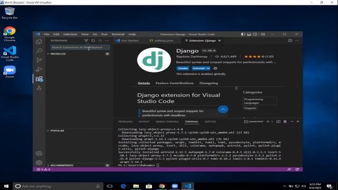Close the terminal panel
Viewport: 338px width, 190px height.
(298, 121)
